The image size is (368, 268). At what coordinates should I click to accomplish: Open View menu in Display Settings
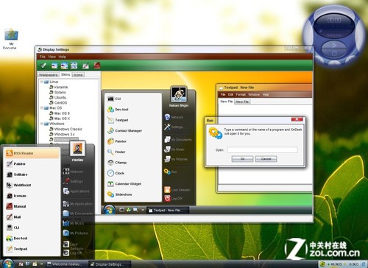pos(52,57)
